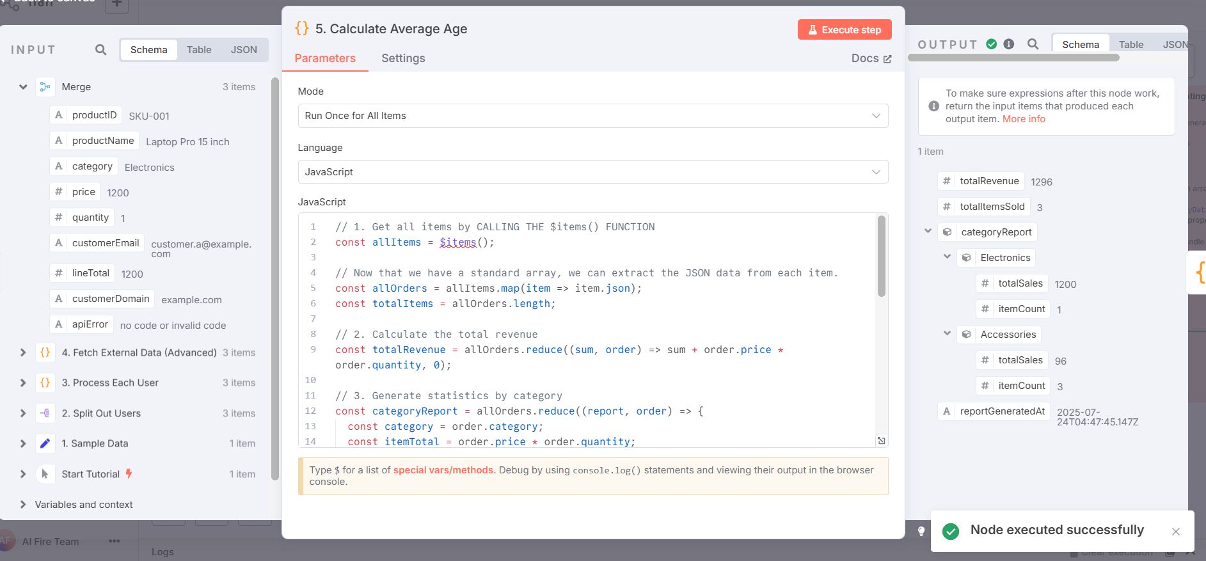Collapse the categoryReport object
The width and height of the screenshot is (1206, 561).
928,231
